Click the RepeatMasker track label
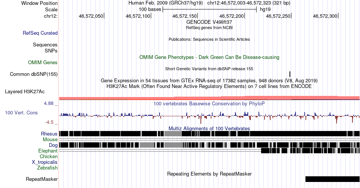Viewport: 360px width, 188px height. (x=42, y=179)
